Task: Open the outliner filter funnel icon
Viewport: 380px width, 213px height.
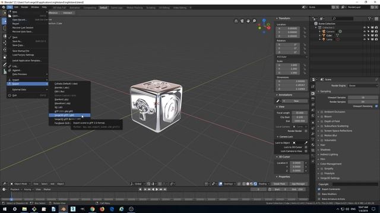Action: coord(369,18)
